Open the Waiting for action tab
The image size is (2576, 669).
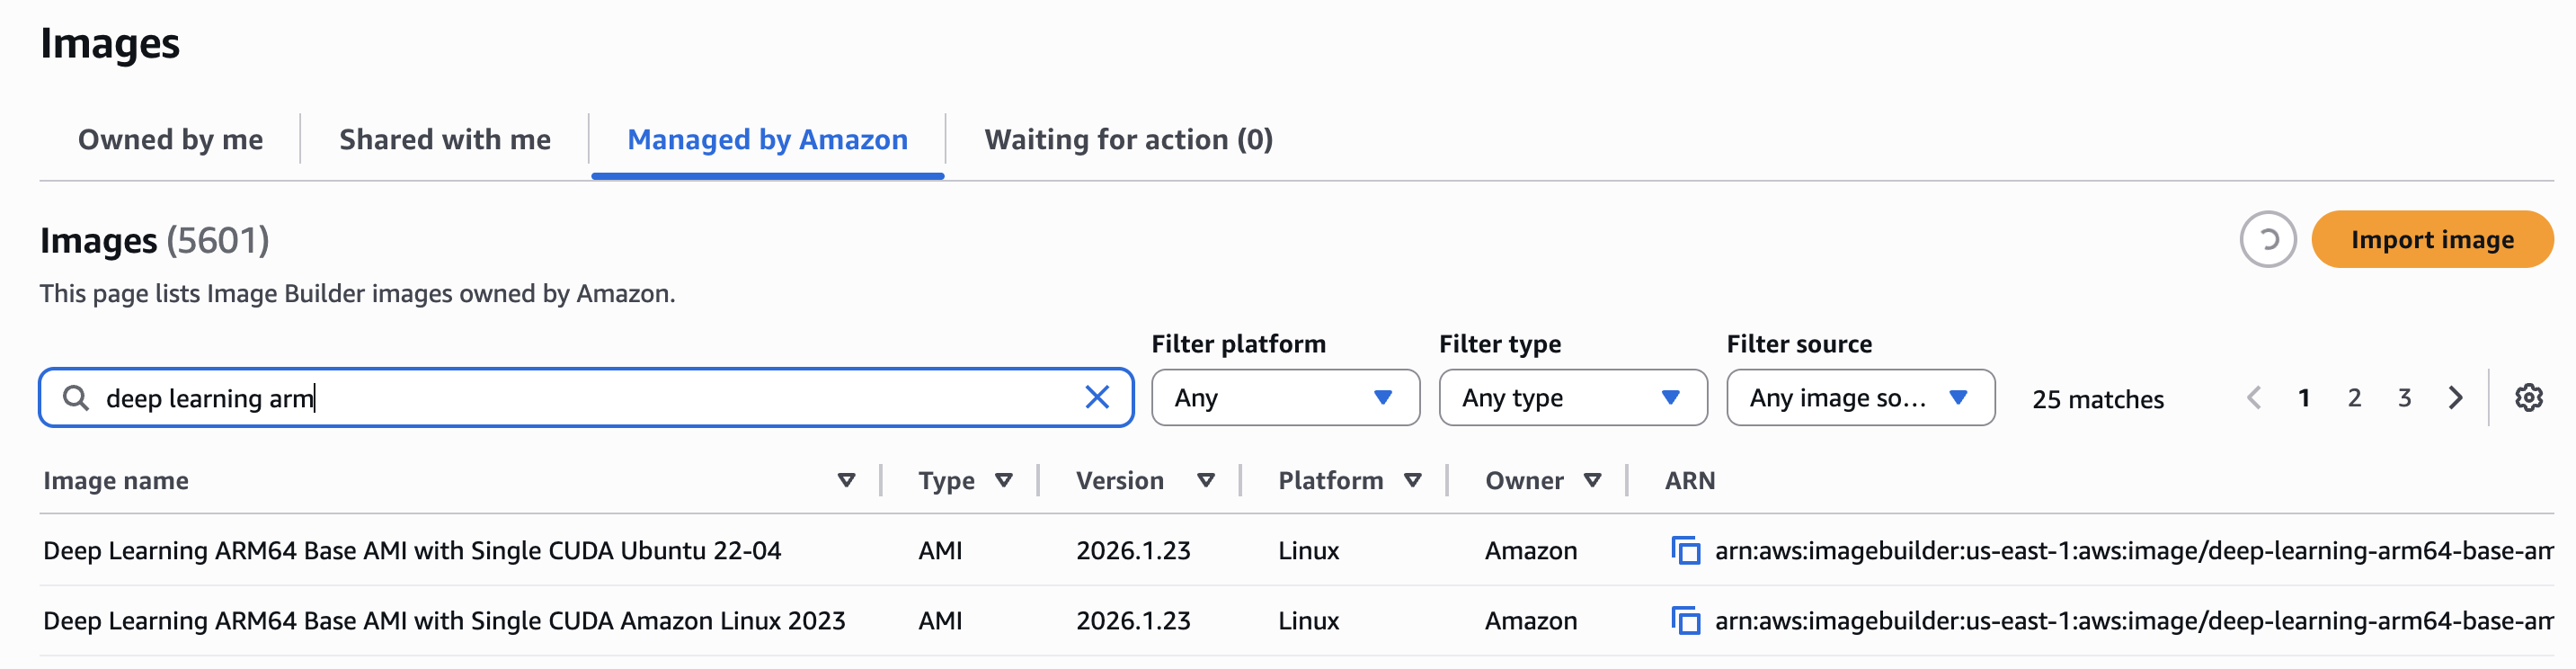click(1128, 139)
